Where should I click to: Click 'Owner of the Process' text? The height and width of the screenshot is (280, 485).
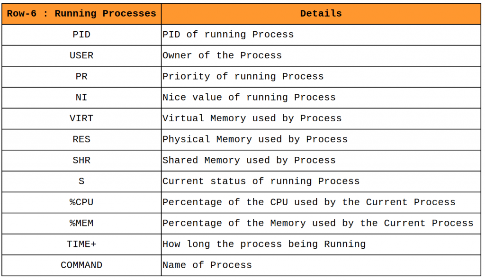222,55
